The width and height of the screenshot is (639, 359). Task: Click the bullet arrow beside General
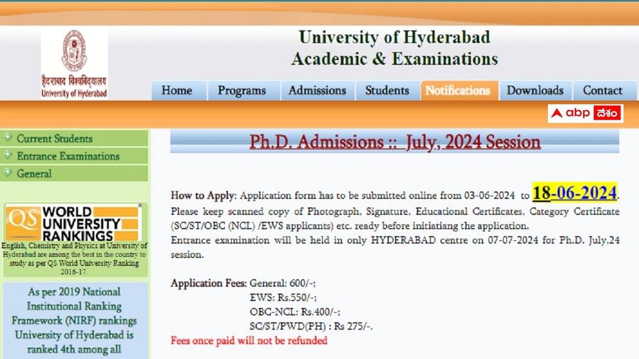coord(8,174)
